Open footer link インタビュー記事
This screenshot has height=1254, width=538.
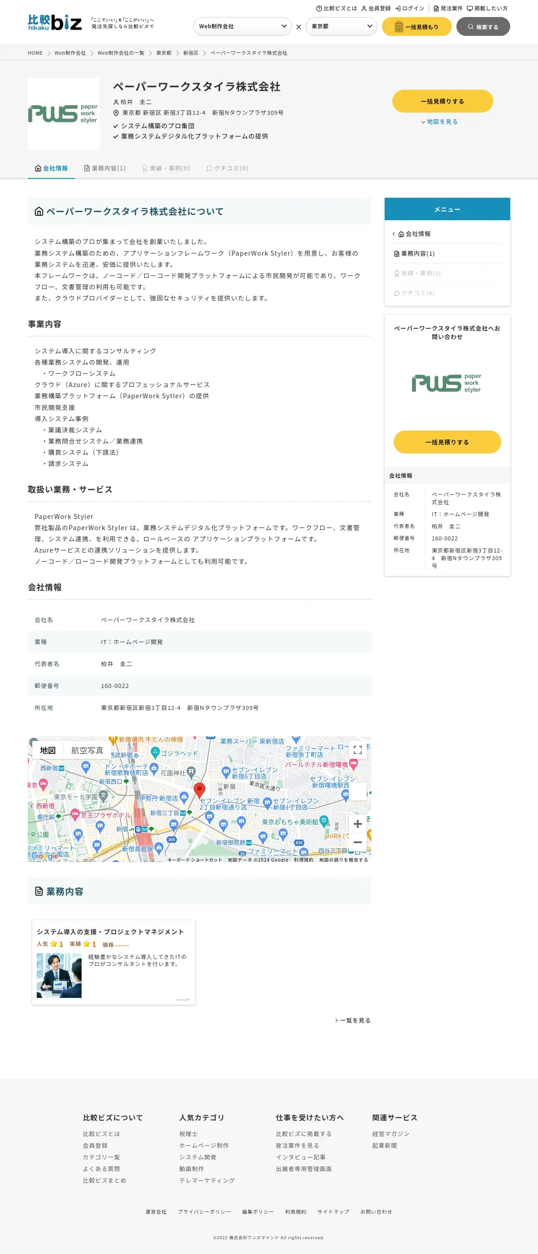point(301,1157)
